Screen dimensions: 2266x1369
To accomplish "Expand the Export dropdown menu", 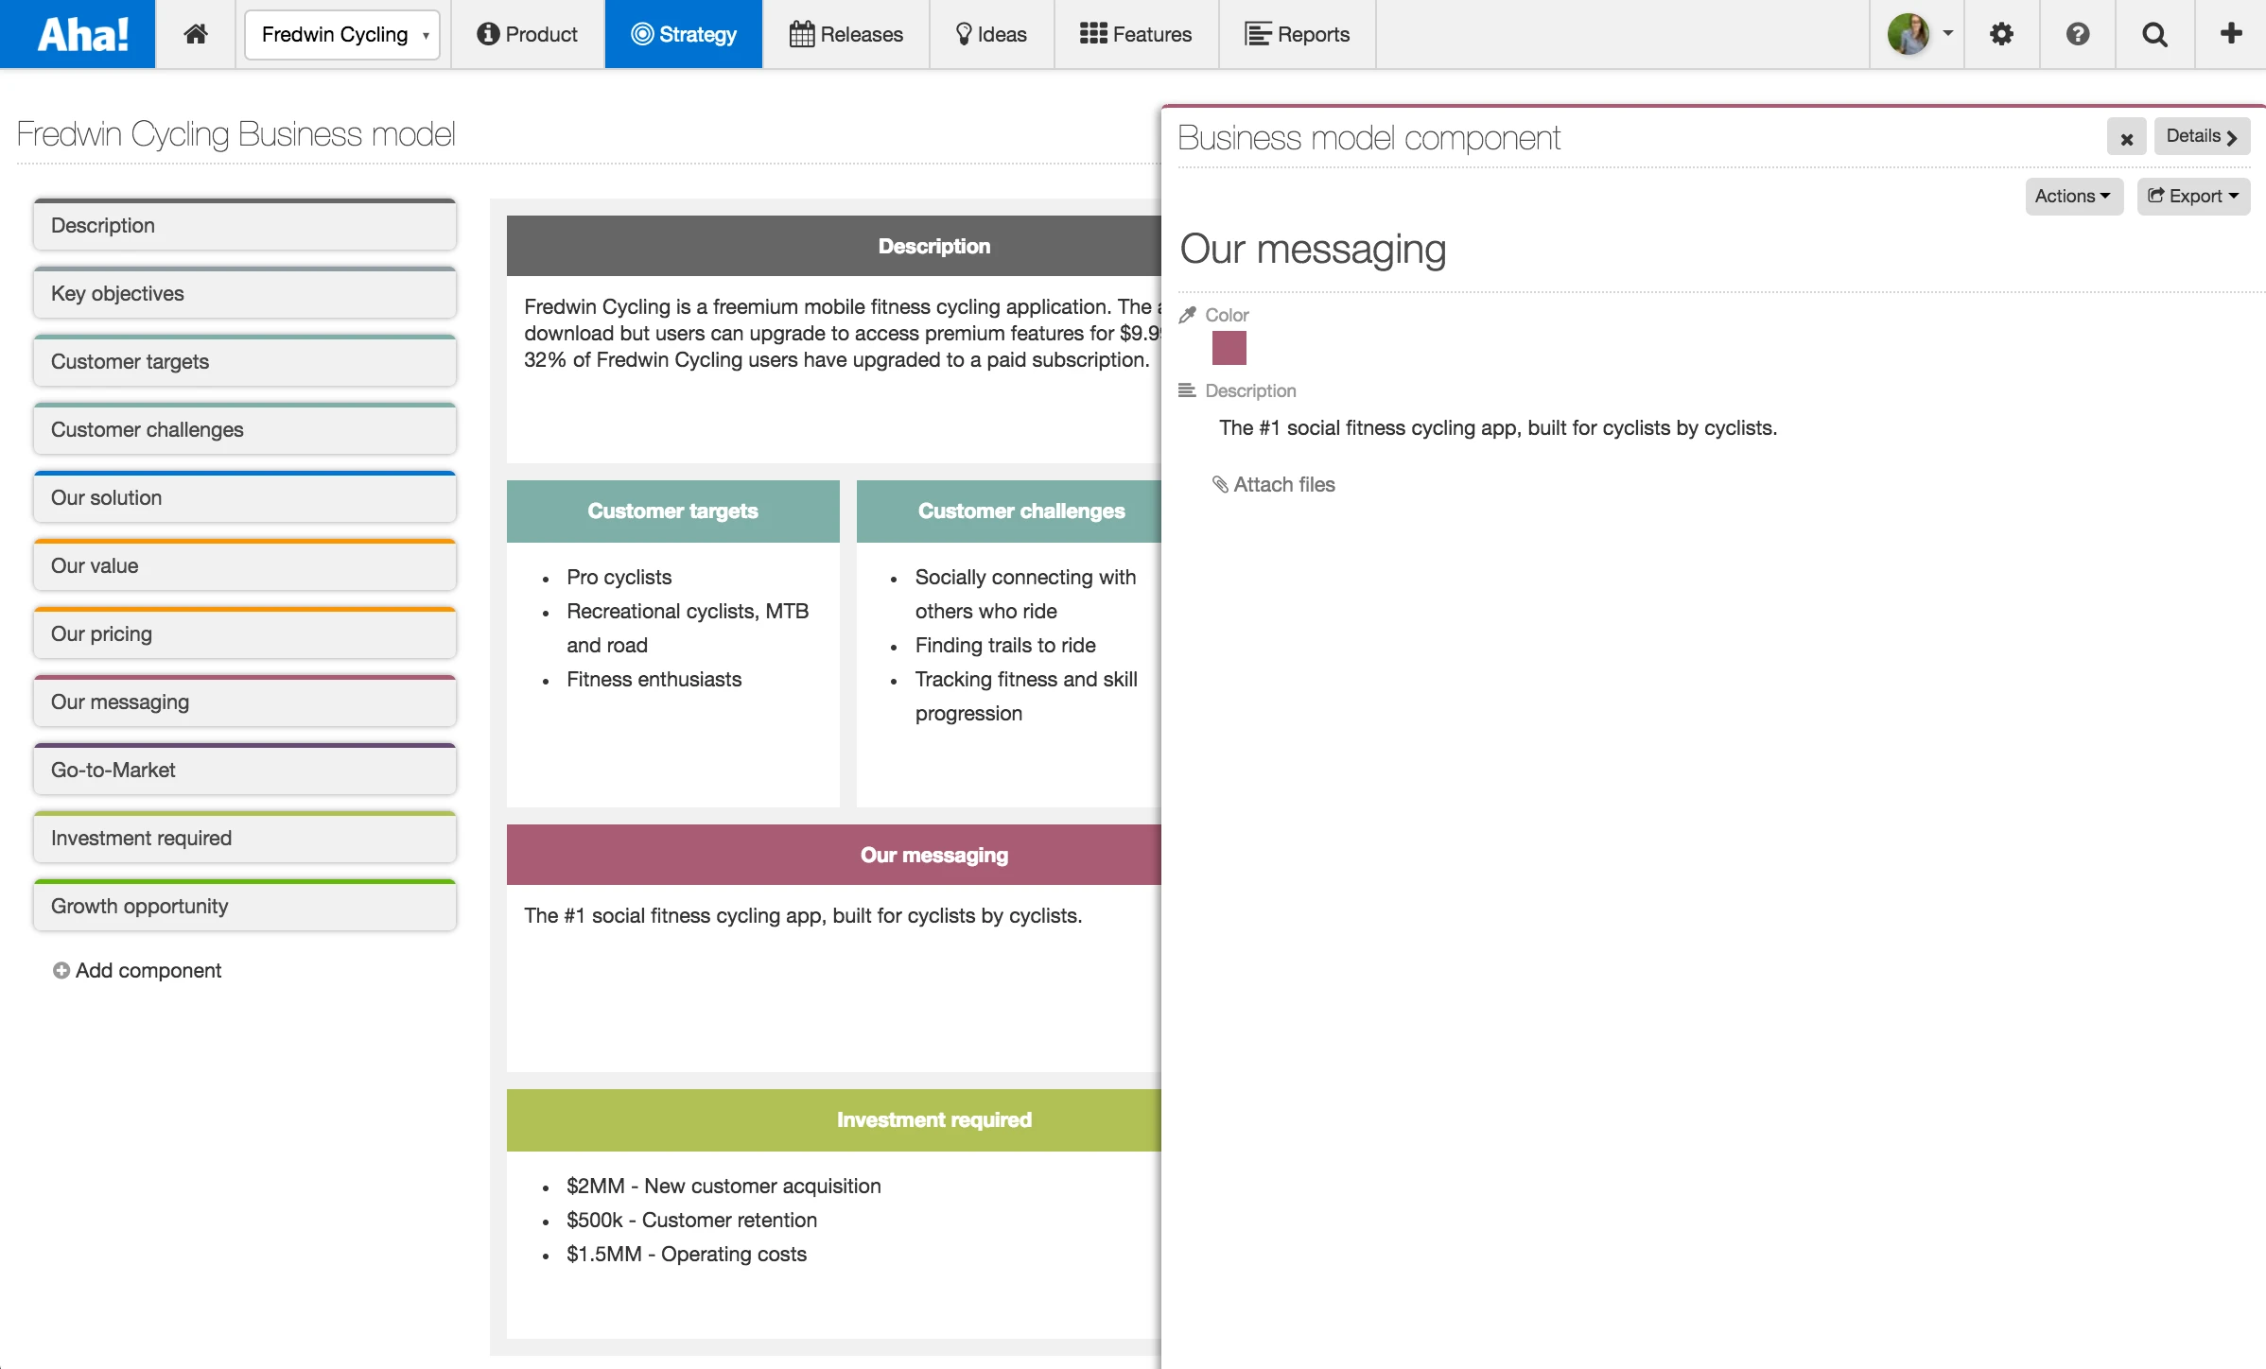I will tap(2192, 196).
